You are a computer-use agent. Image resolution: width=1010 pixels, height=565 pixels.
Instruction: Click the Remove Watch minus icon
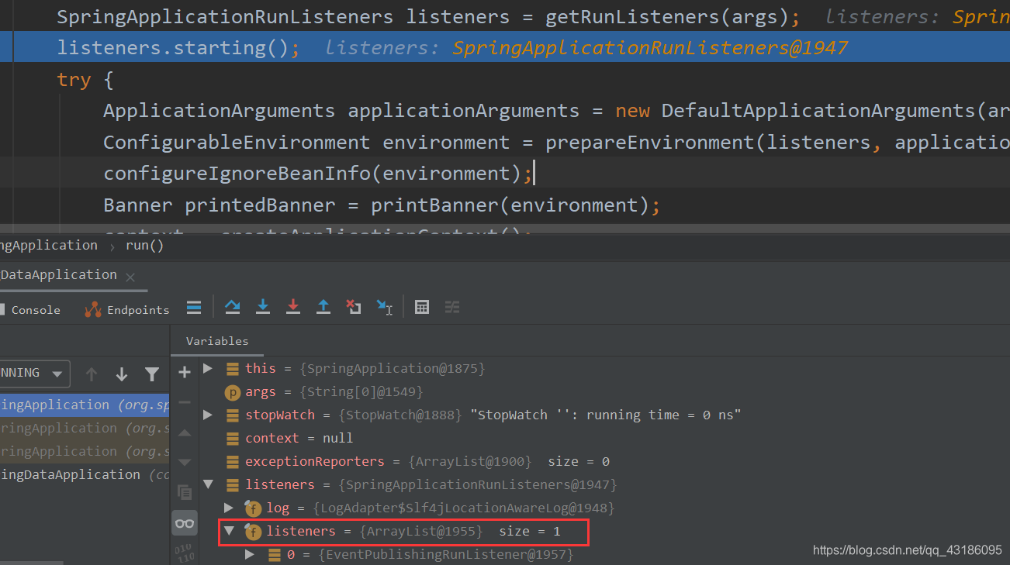click(x=185, y=402)
